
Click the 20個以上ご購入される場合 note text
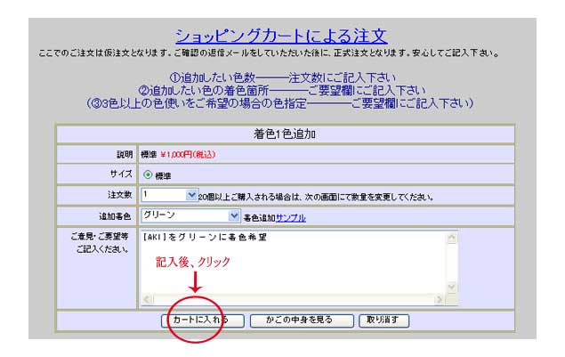(x=316, y=198)
